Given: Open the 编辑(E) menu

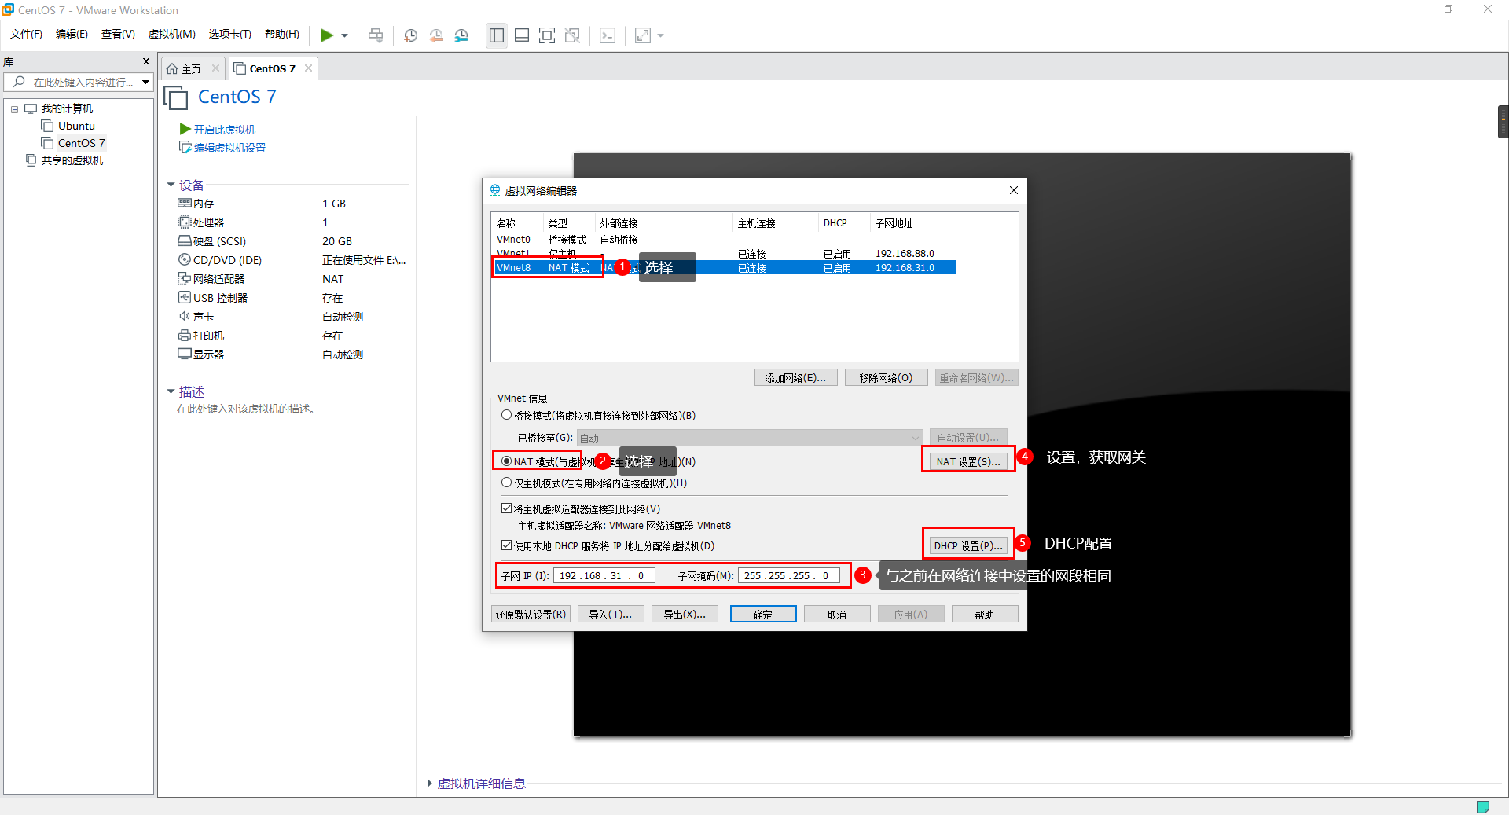Looking at the screenshot, I should [x=72, y=35].
